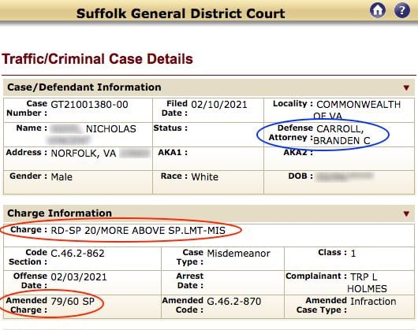Click complainant TRP L HOLMES
The image size is (418, 330).
tap(367, 283)
